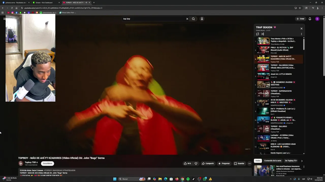Open TikTok from the taskbar
This screenshot has height=182, width=325.
tap(193, 179)
